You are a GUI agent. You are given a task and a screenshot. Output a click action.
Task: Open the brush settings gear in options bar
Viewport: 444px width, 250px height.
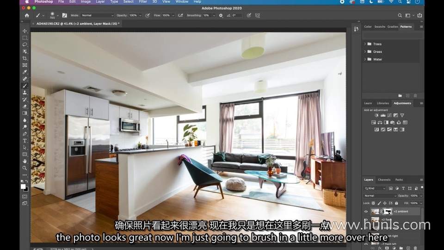click(221, 16)
